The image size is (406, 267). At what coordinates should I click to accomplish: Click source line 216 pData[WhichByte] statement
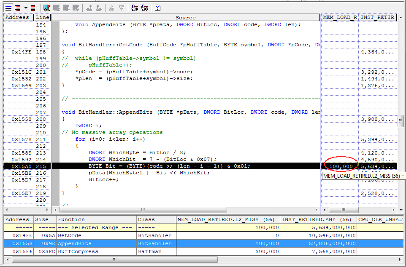(x=149, y=173)
